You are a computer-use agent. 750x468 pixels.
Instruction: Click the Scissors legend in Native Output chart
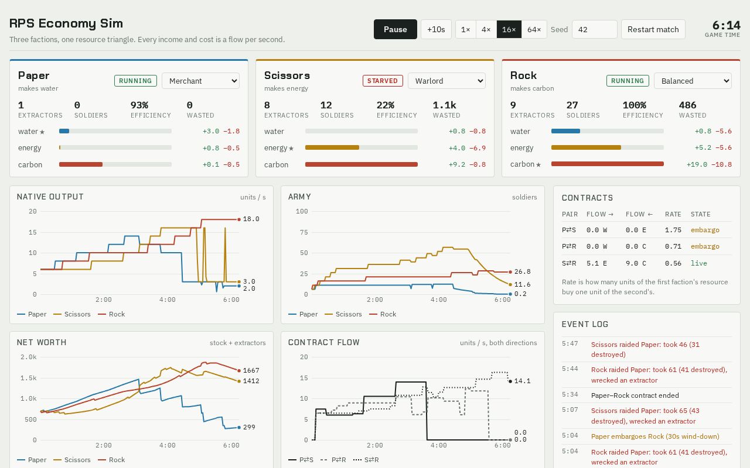pos(72,314)
